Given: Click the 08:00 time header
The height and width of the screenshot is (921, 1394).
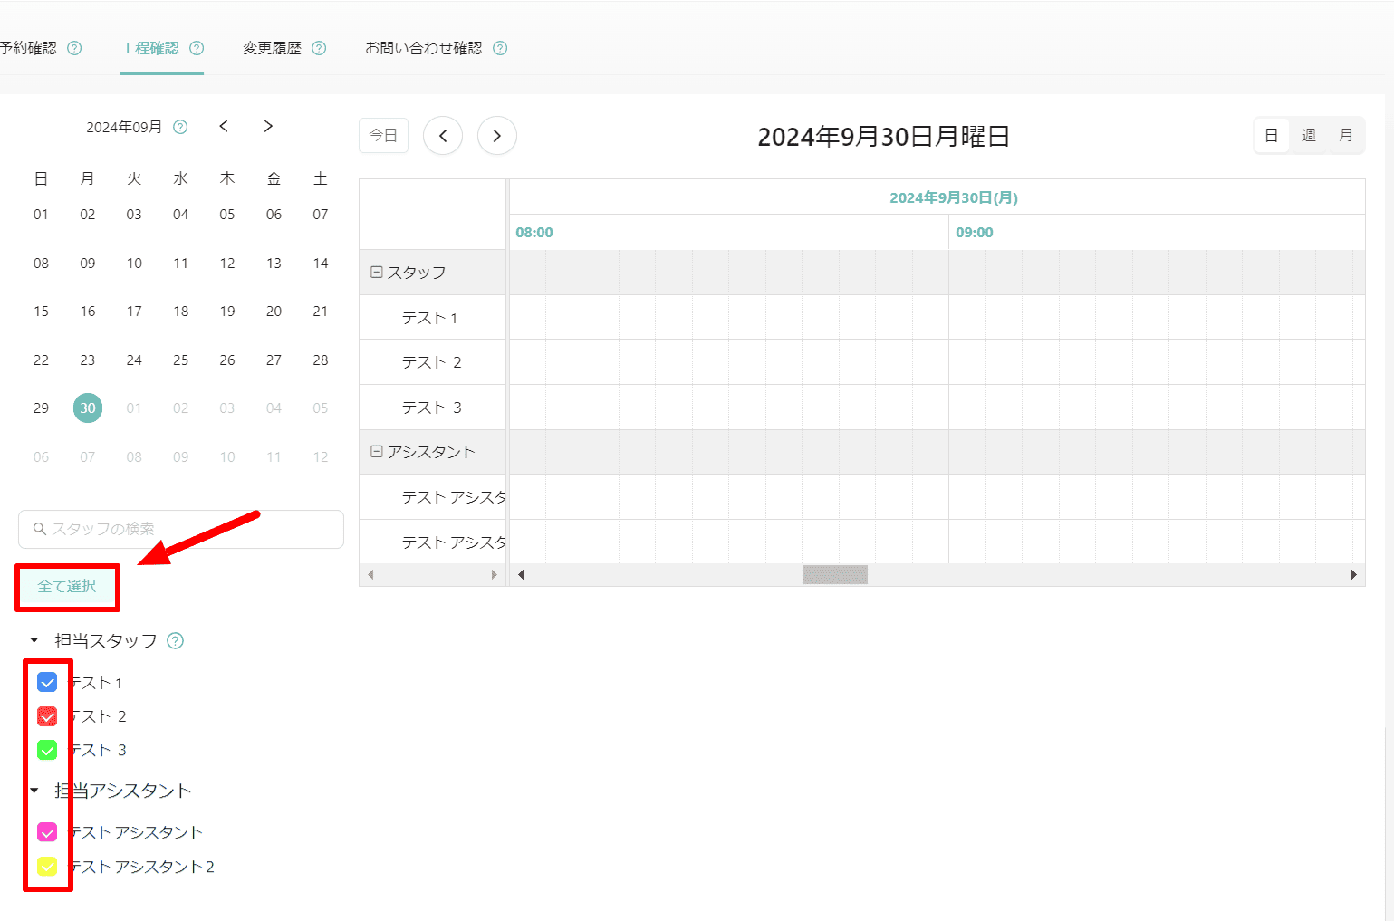Looking at the screenshot, I should [x=534, y=233].
